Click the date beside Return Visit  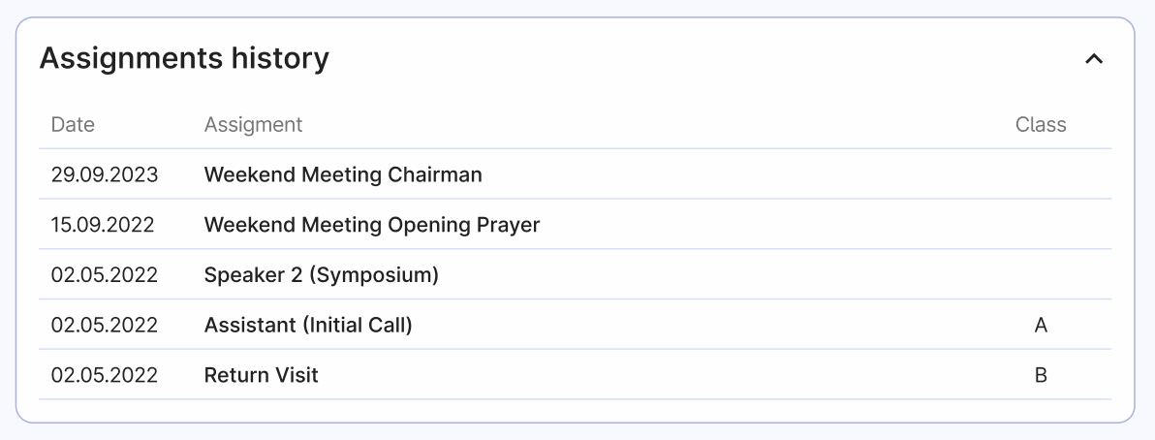tap(104, 376)
